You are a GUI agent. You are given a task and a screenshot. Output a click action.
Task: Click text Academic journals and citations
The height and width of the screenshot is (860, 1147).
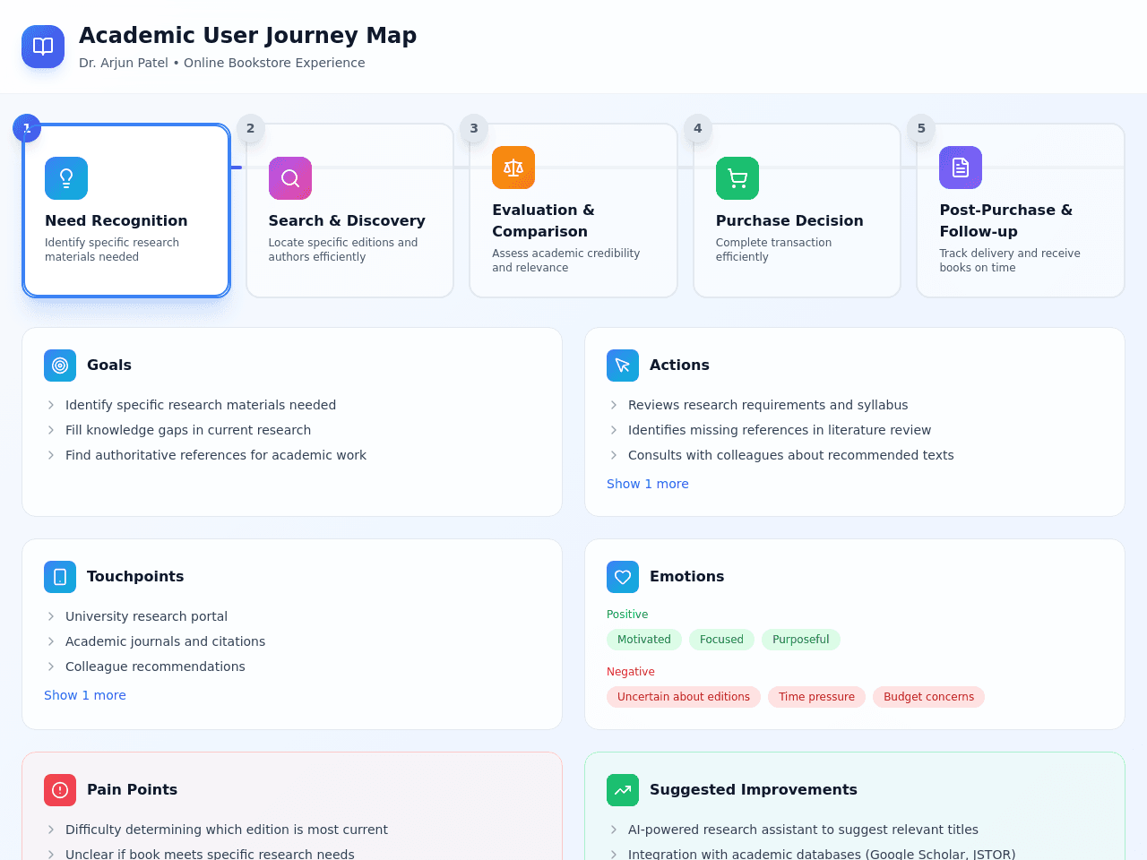[x=165, y=641]
